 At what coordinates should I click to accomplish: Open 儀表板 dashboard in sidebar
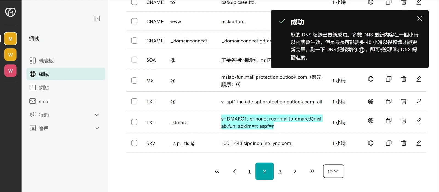(66, 61)
